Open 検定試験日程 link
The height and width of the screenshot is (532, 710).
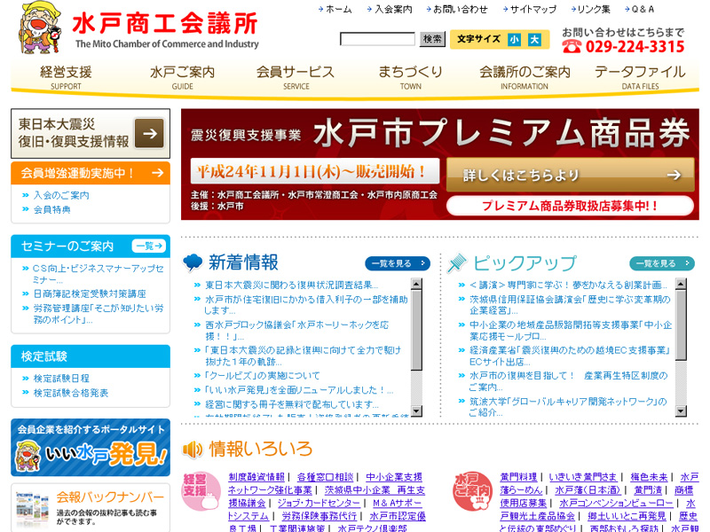(x=61, y=379)
